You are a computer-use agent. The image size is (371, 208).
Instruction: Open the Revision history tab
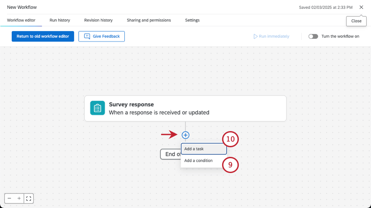pos(98,20)
